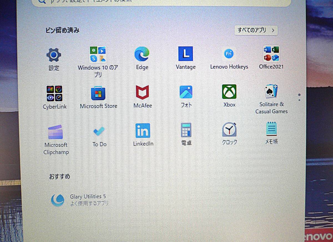Open the Windows 10 のアプリ folder
Image resolution: width=333 pixels, height=242 pixels.
98,62
